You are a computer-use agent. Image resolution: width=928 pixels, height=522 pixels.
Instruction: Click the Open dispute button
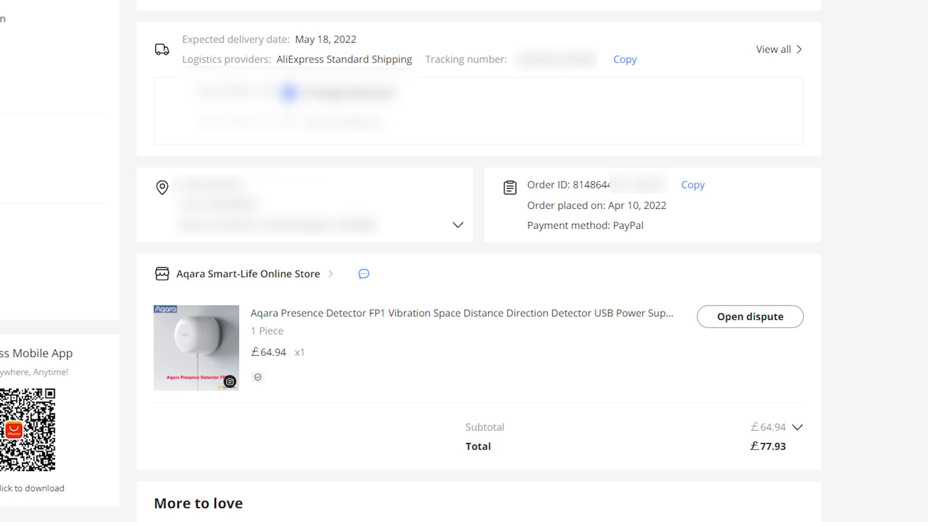[x=750, y=316]
